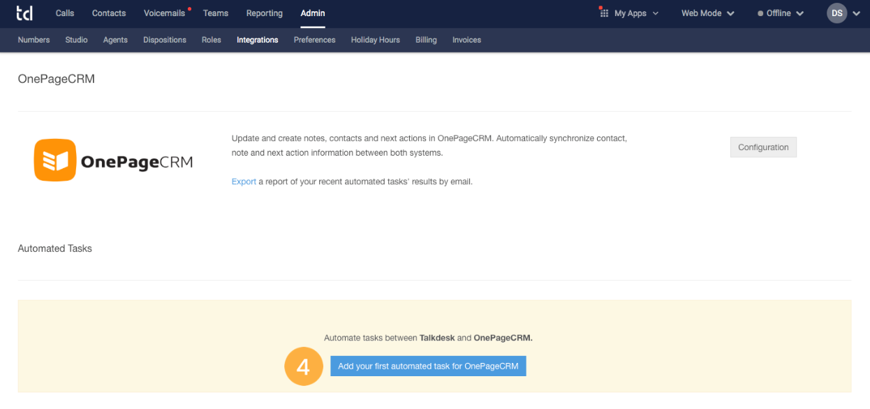Go to the Calls tab

click(x=65, y=13)
